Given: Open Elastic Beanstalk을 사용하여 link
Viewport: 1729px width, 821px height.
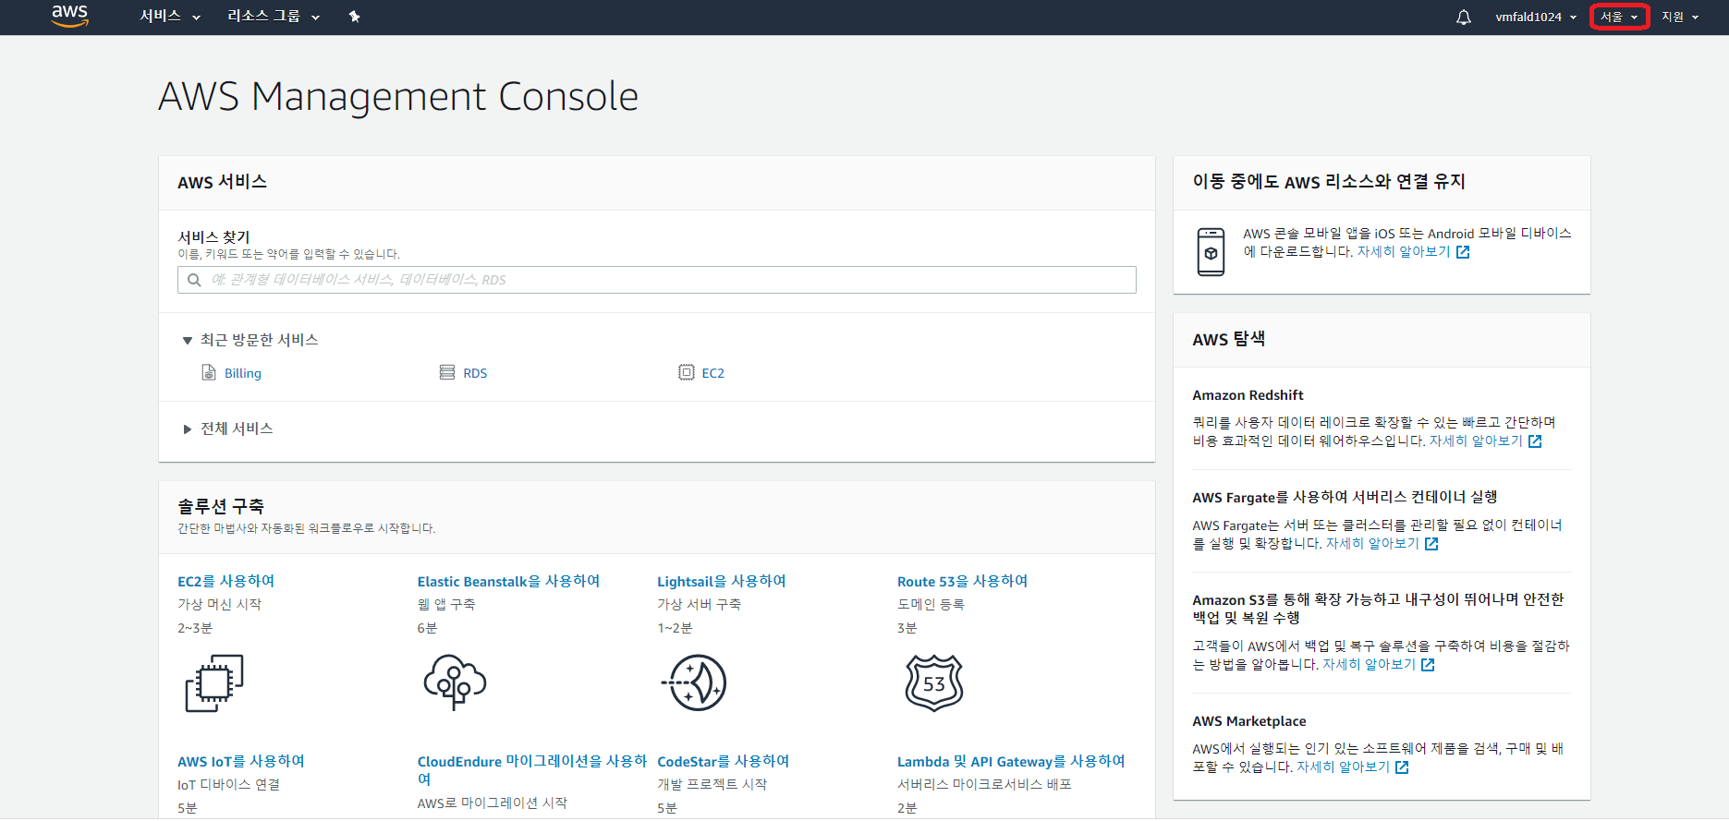Looking at the screenshot, I should coord(508,581).
